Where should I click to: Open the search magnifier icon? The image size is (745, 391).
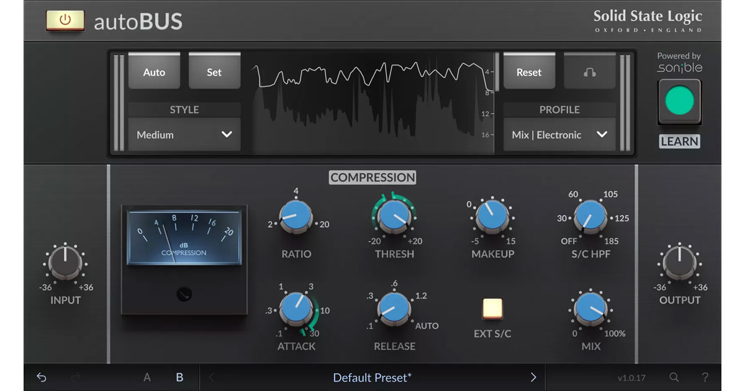(x=674, y=377)
